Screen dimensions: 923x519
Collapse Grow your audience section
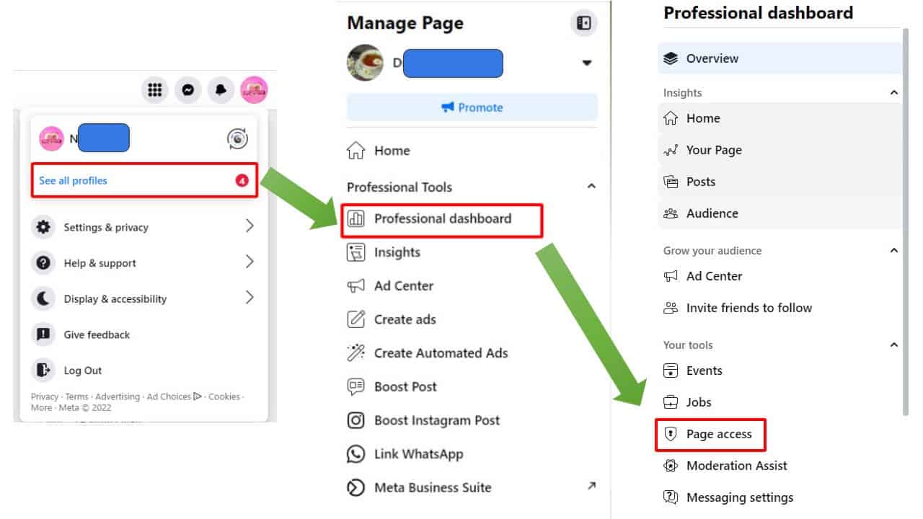point(894,251)
